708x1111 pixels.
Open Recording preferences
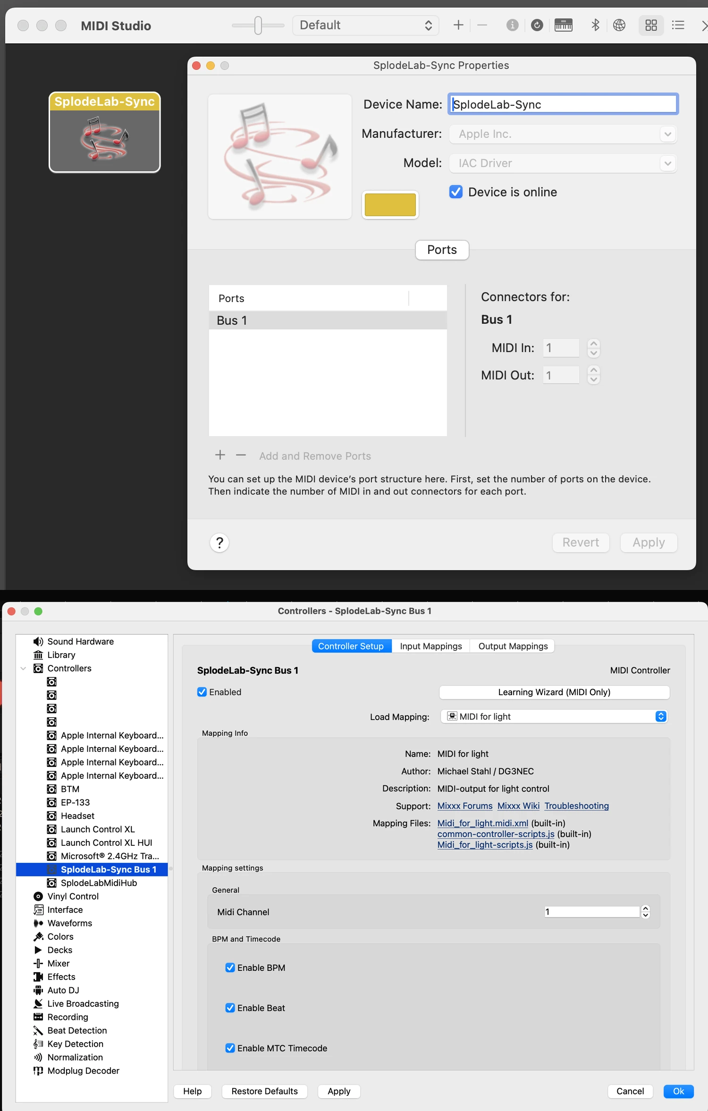click(x=67, y=1017)
